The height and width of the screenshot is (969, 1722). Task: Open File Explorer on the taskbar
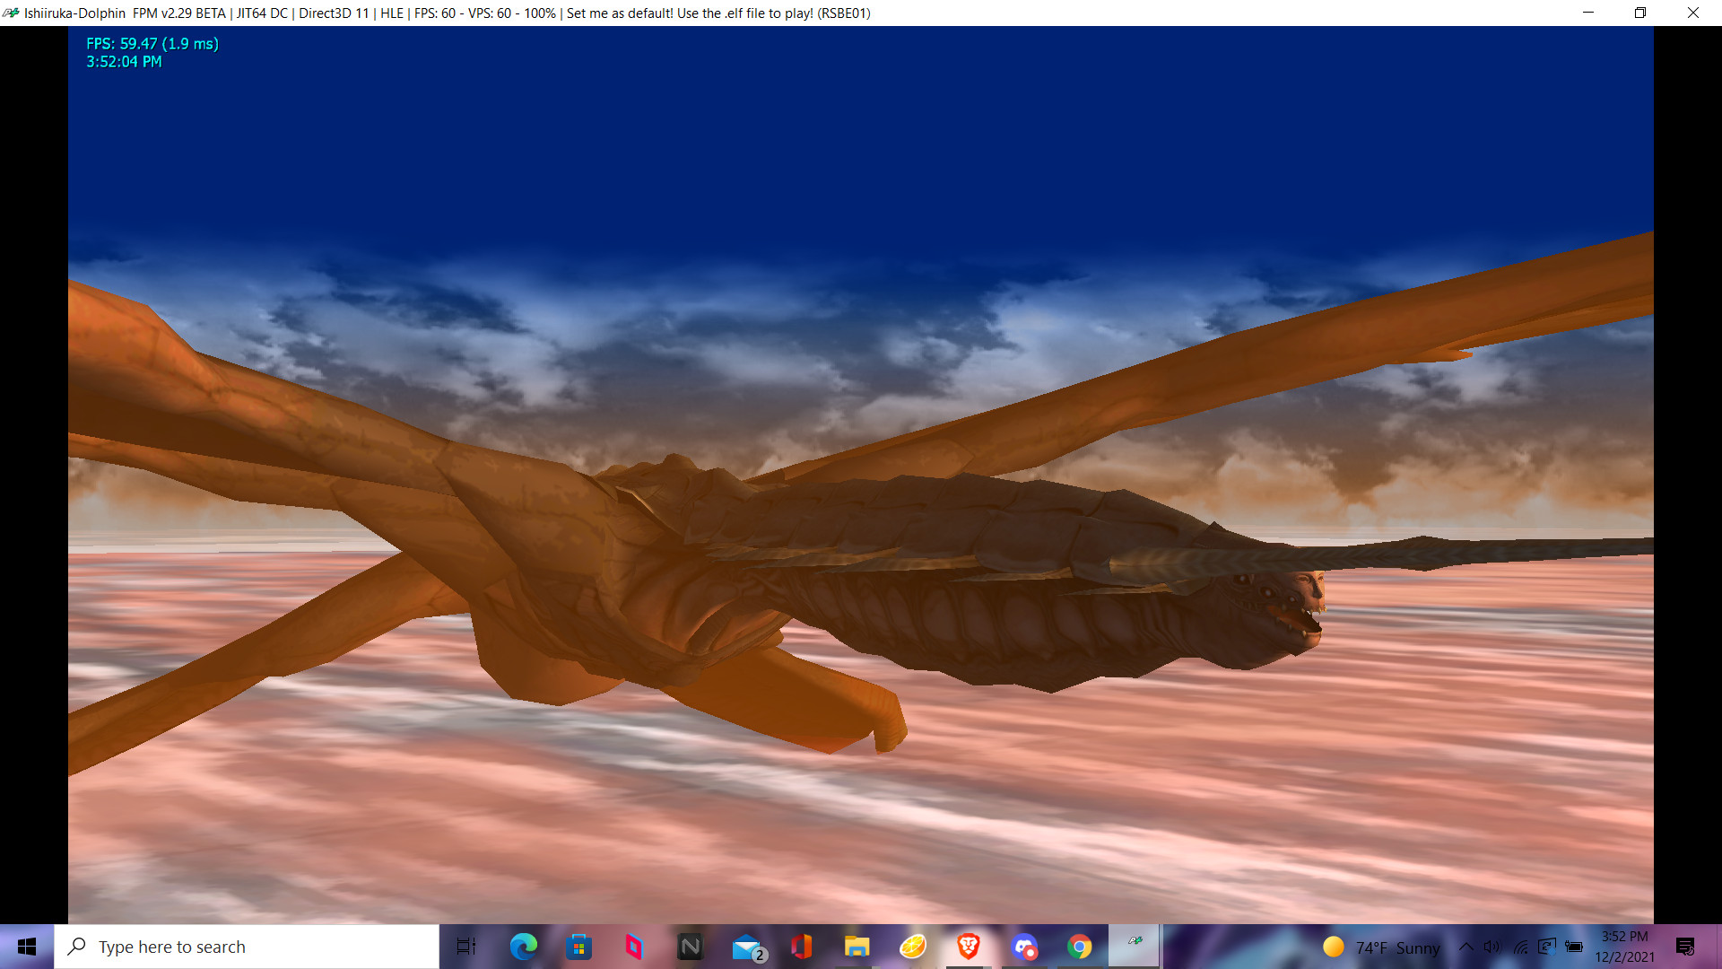(x=857, y=947)
